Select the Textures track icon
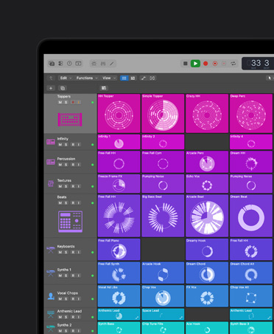Image resolution: width=274 pixels, height=334 pixels. (x=51, y=183)
